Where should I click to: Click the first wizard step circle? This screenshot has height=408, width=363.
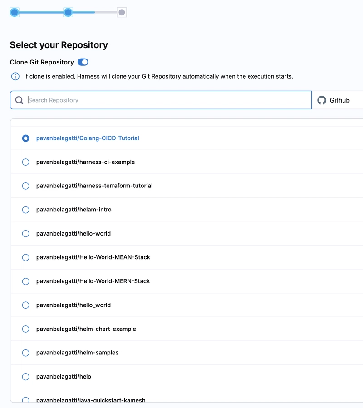pyautogui.click(x=15, y=12)
